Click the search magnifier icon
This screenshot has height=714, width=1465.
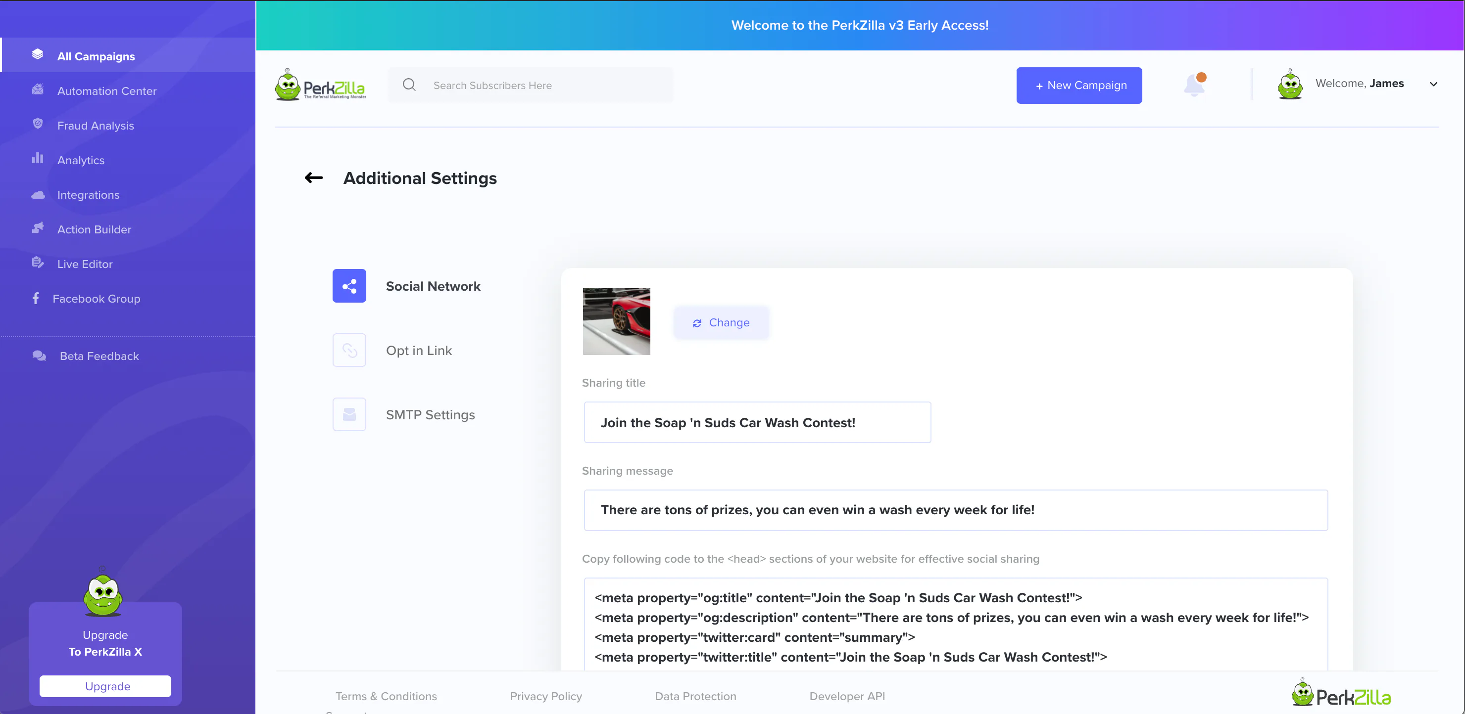coord(409,85)
